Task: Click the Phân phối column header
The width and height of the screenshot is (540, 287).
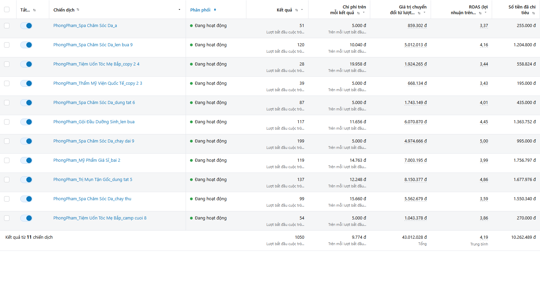Action: (200, 10)
